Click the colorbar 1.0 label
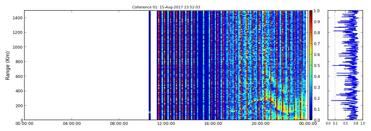The height and width of the screenshot is (131, 371). 316,11
